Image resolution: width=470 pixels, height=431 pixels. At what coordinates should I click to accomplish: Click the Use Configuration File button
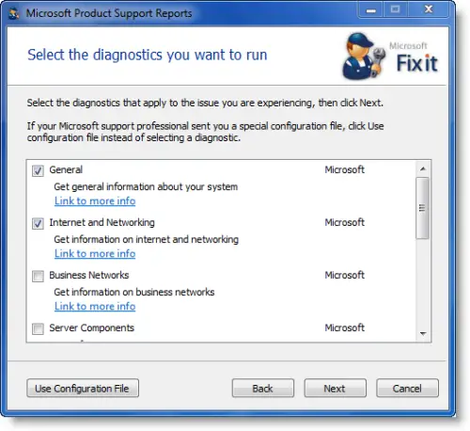click(x=83, y=389)
